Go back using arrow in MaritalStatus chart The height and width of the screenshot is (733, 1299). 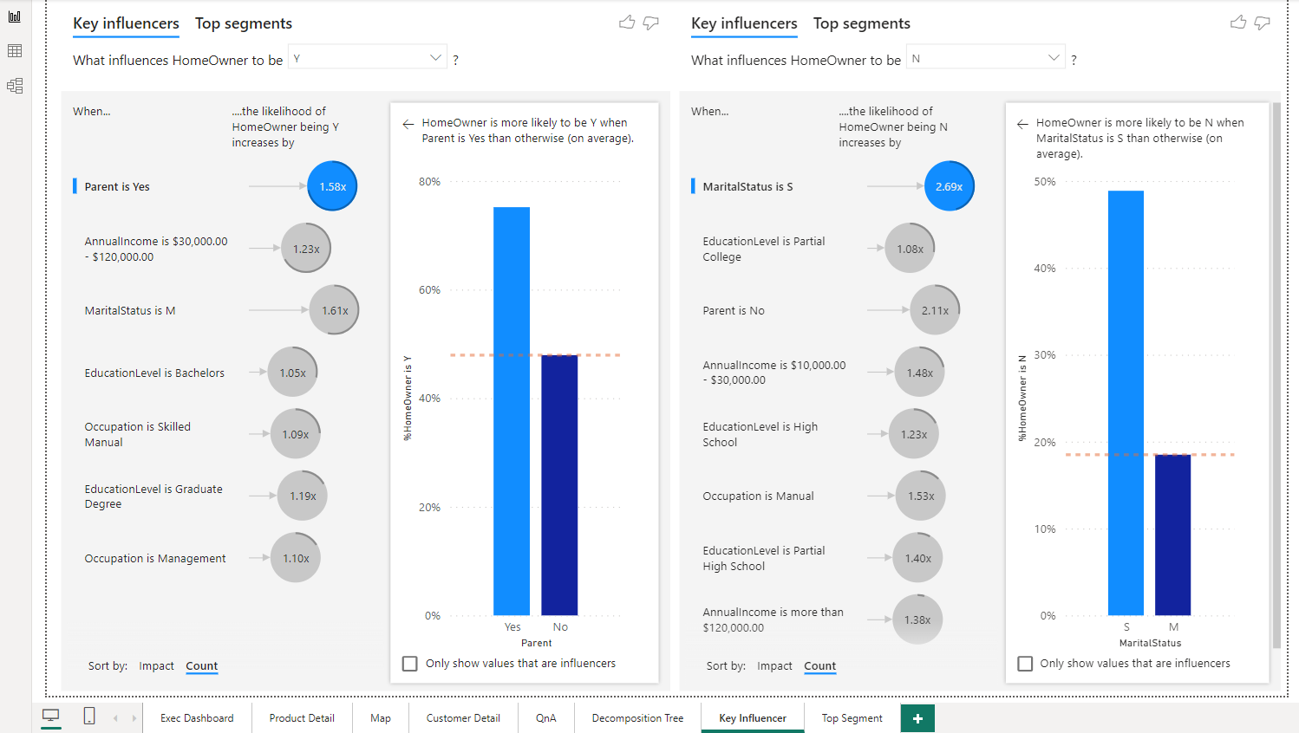(1022, 124)
